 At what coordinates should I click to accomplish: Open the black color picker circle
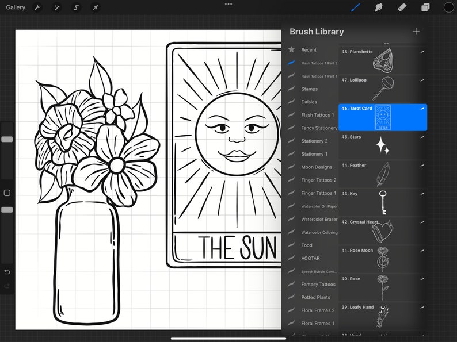coord(448,7)
